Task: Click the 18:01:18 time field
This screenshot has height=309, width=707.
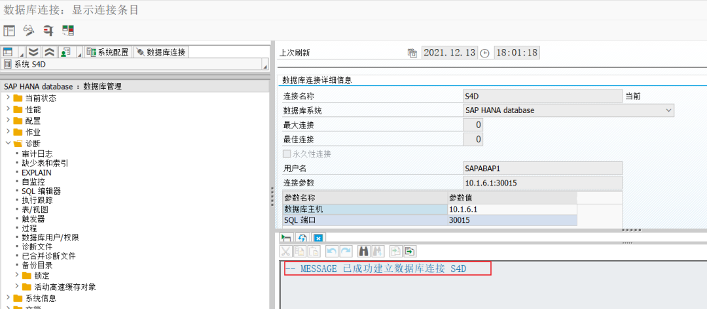Action: click(x=517, y=52)
